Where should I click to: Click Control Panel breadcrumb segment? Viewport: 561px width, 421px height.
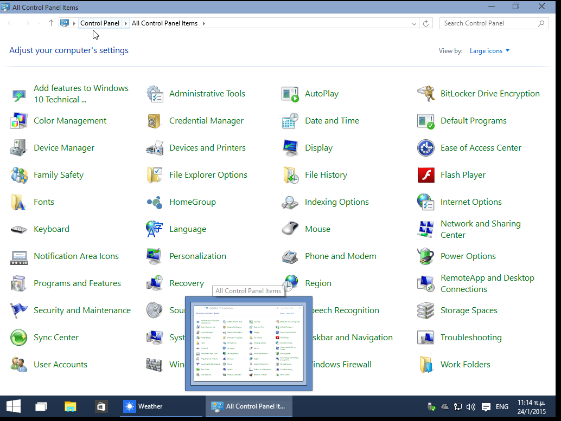pyautogui.click(x=100, y=23)
